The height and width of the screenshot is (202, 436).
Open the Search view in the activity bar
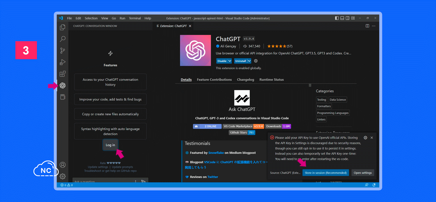(x=62, y=39)
